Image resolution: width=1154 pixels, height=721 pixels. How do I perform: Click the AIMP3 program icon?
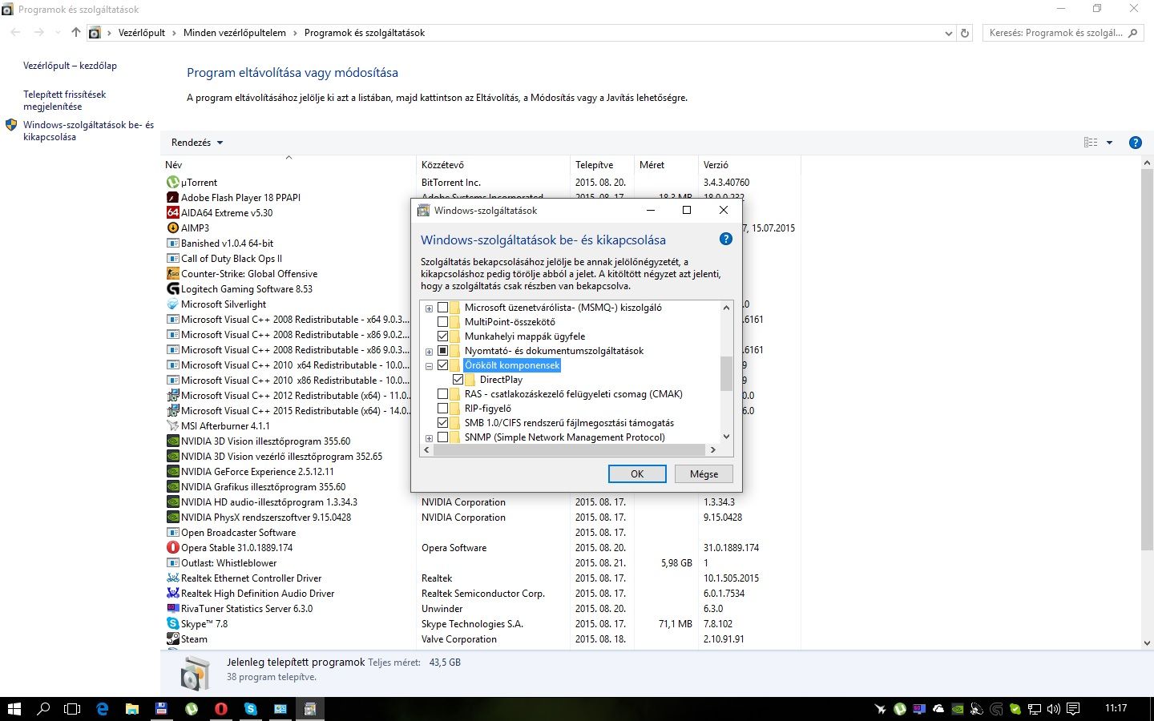click(172, 228)
